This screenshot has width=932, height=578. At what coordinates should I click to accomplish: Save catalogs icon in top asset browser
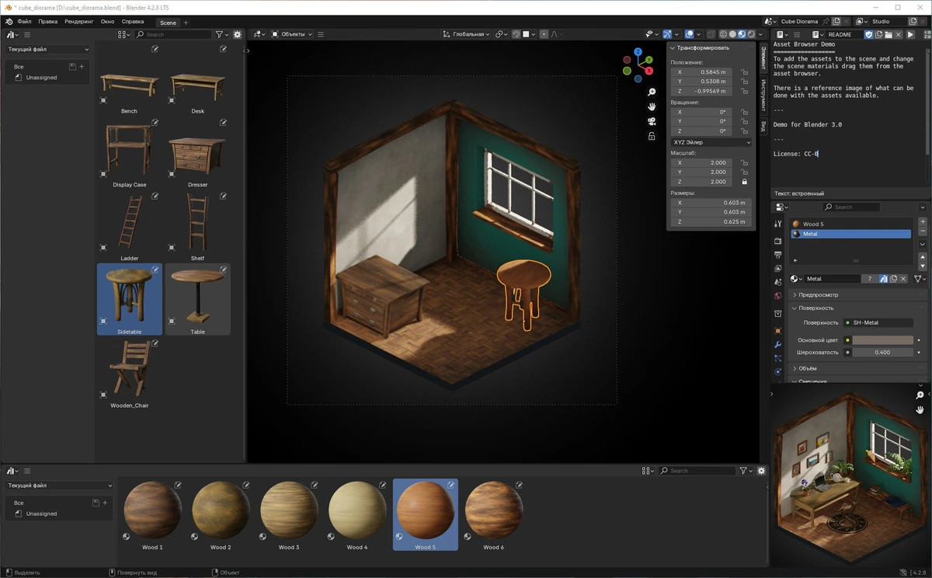click(72, 67)
